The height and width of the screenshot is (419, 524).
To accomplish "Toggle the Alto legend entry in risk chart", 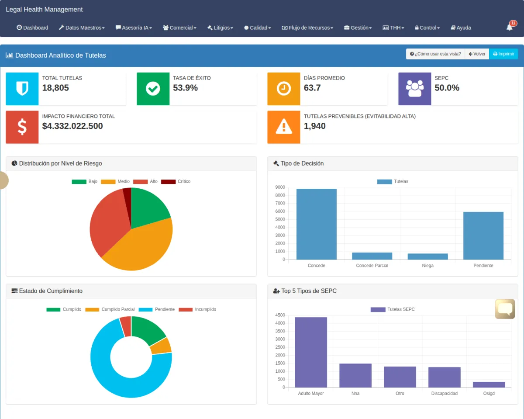I will [x=145, y=181].
